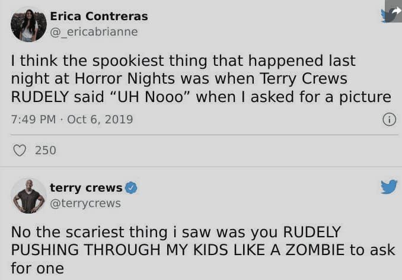Like the tweet with the heart icon
The width and height of the screenshot is (402, 280).
point(20,150)
